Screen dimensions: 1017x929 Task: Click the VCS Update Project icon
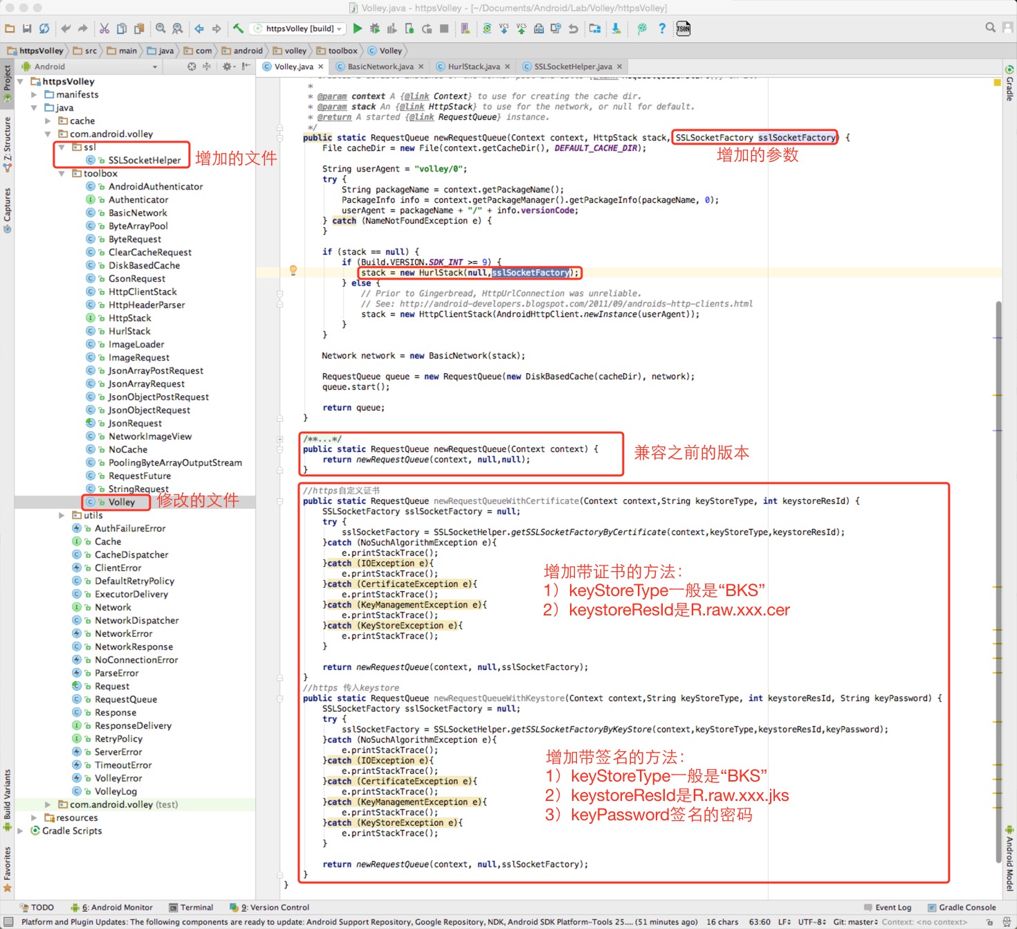click(504, 28)
